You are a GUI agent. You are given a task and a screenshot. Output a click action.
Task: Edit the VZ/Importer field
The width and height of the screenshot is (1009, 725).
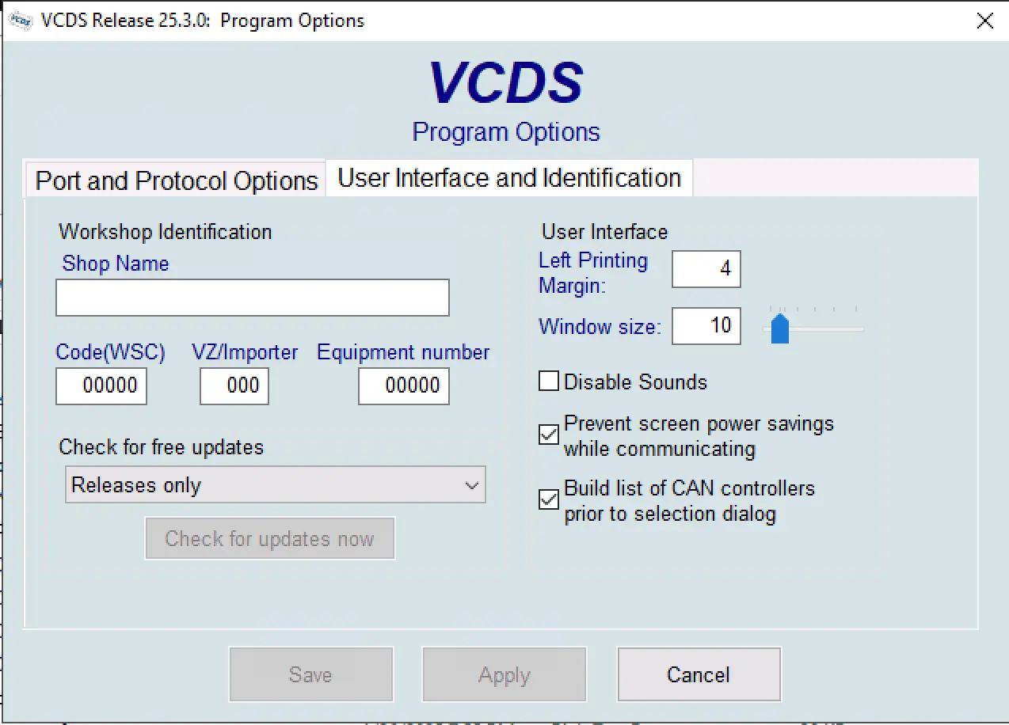coord(234,386)
